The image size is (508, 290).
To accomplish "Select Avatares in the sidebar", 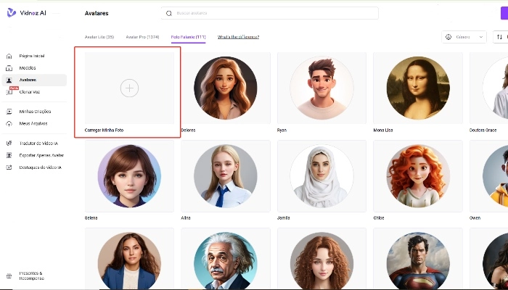I will pos(34,80).
